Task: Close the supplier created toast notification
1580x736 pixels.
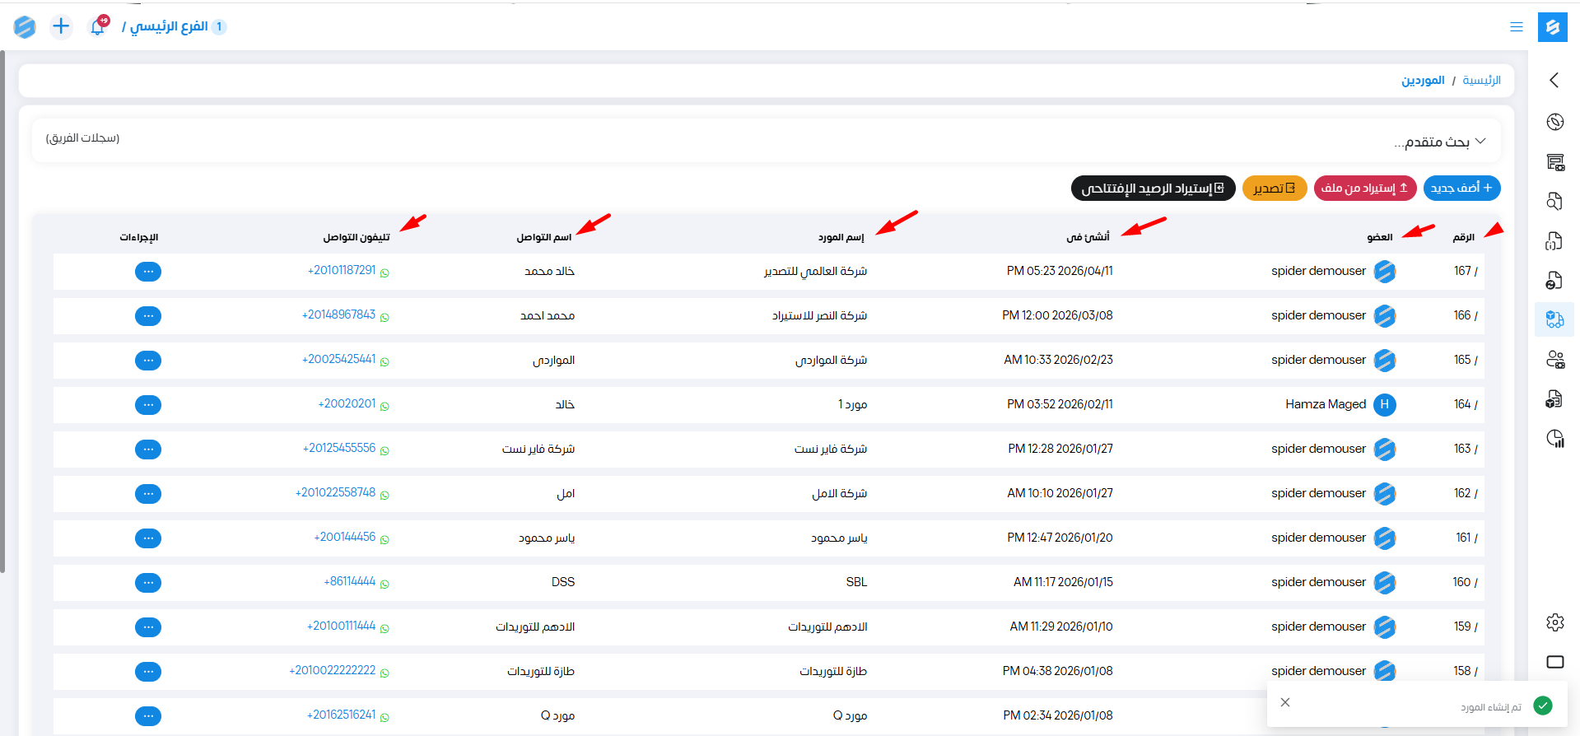Action: tap(1285, 702)
